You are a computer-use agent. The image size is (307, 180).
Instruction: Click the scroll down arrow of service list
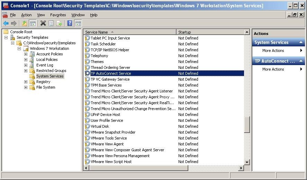pyautogui.click(x=247, y=162)
